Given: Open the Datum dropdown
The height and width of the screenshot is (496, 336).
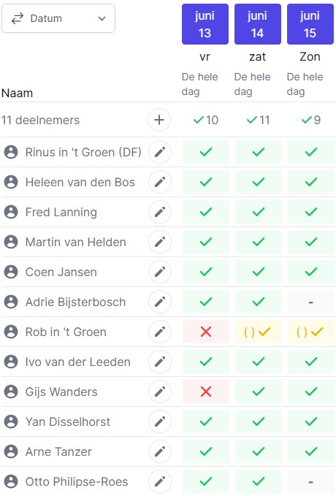Looking at the screenshot, I should (58, 18).
